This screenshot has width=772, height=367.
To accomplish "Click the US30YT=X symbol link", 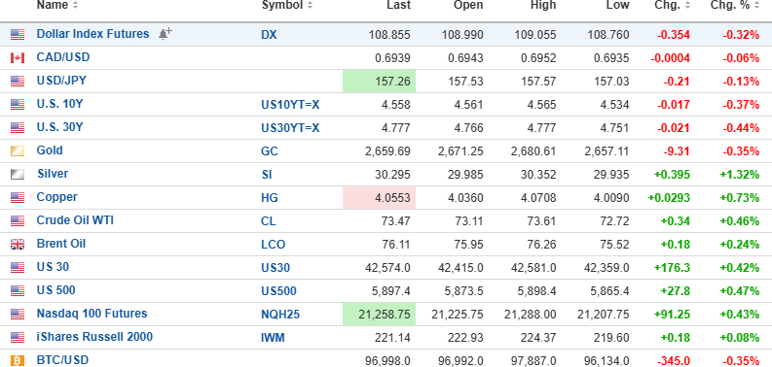I will pyautogui.click(x=290, y=128).
